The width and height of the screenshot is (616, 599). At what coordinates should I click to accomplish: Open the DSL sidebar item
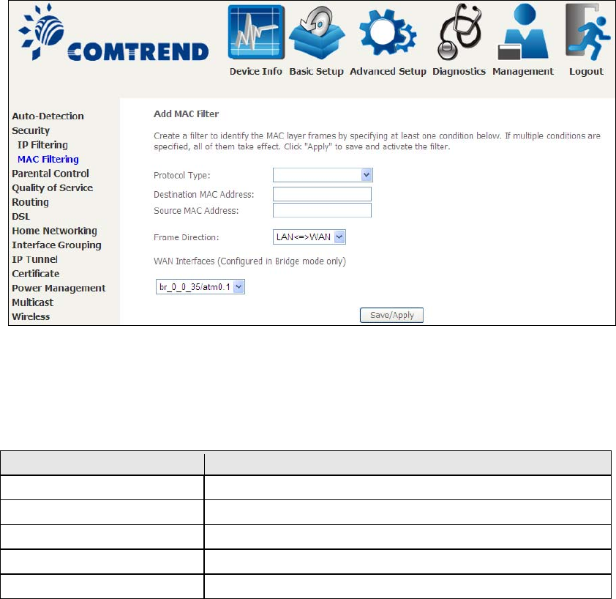[x=20, y=216]
